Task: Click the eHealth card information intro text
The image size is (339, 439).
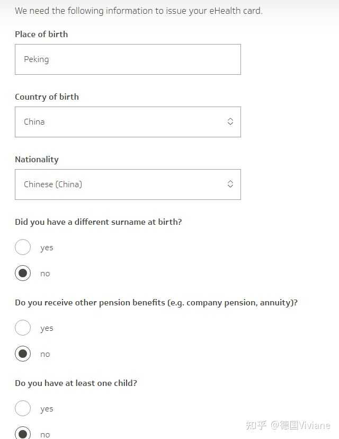Action: [x=138, y=11]
